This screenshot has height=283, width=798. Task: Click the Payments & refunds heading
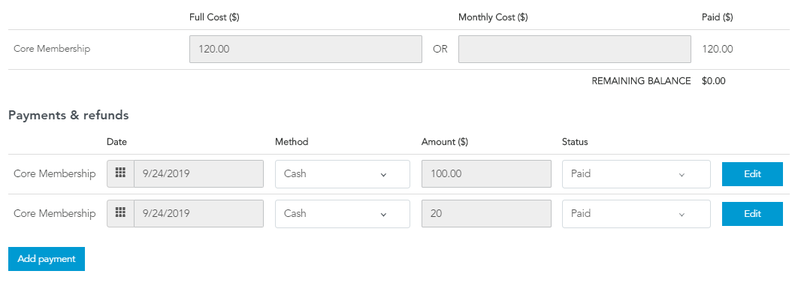68,116
